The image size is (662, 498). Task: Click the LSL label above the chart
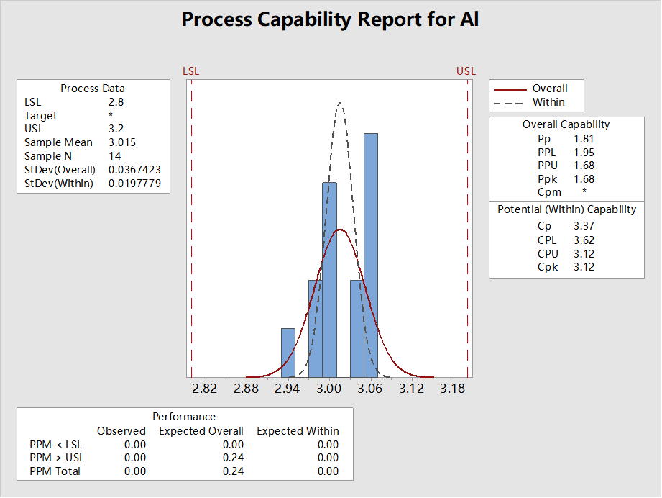[190, 71]
